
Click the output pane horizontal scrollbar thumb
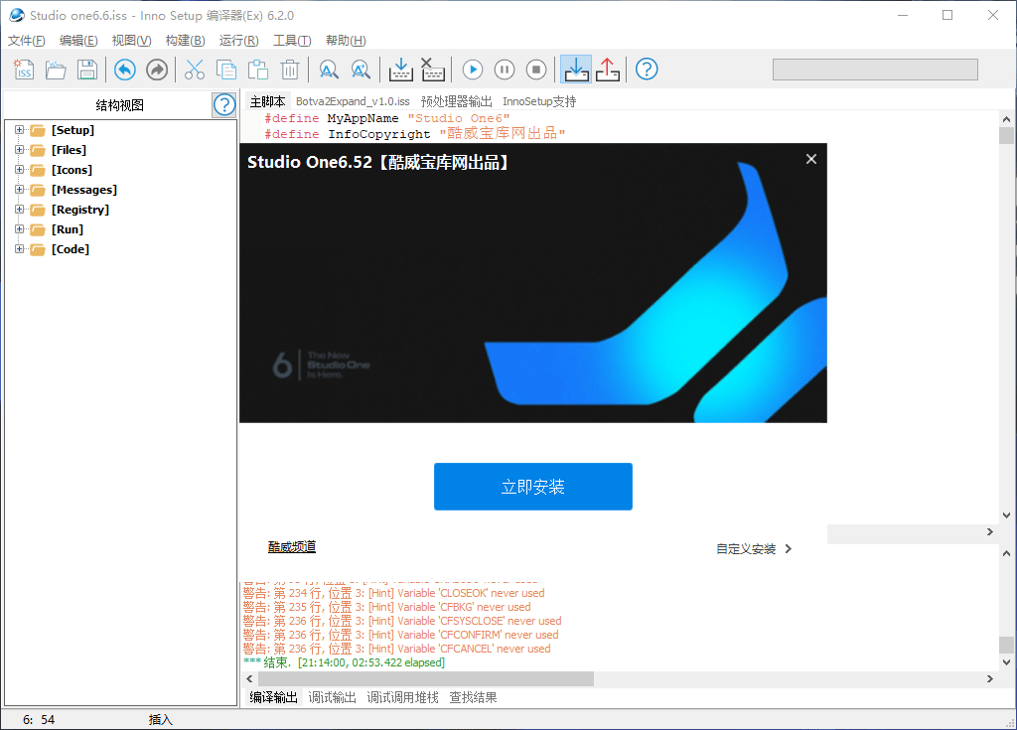(425, 678)
